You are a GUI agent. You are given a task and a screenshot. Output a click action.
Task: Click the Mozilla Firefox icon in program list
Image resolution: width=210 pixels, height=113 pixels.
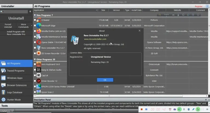point(39,31)
